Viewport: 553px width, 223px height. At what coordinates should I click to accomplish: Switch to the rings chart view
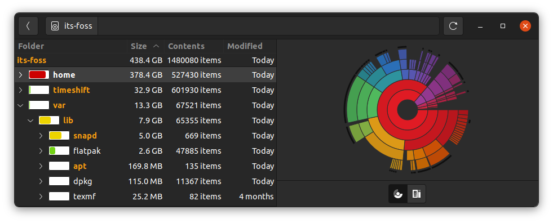pos(398,194)
